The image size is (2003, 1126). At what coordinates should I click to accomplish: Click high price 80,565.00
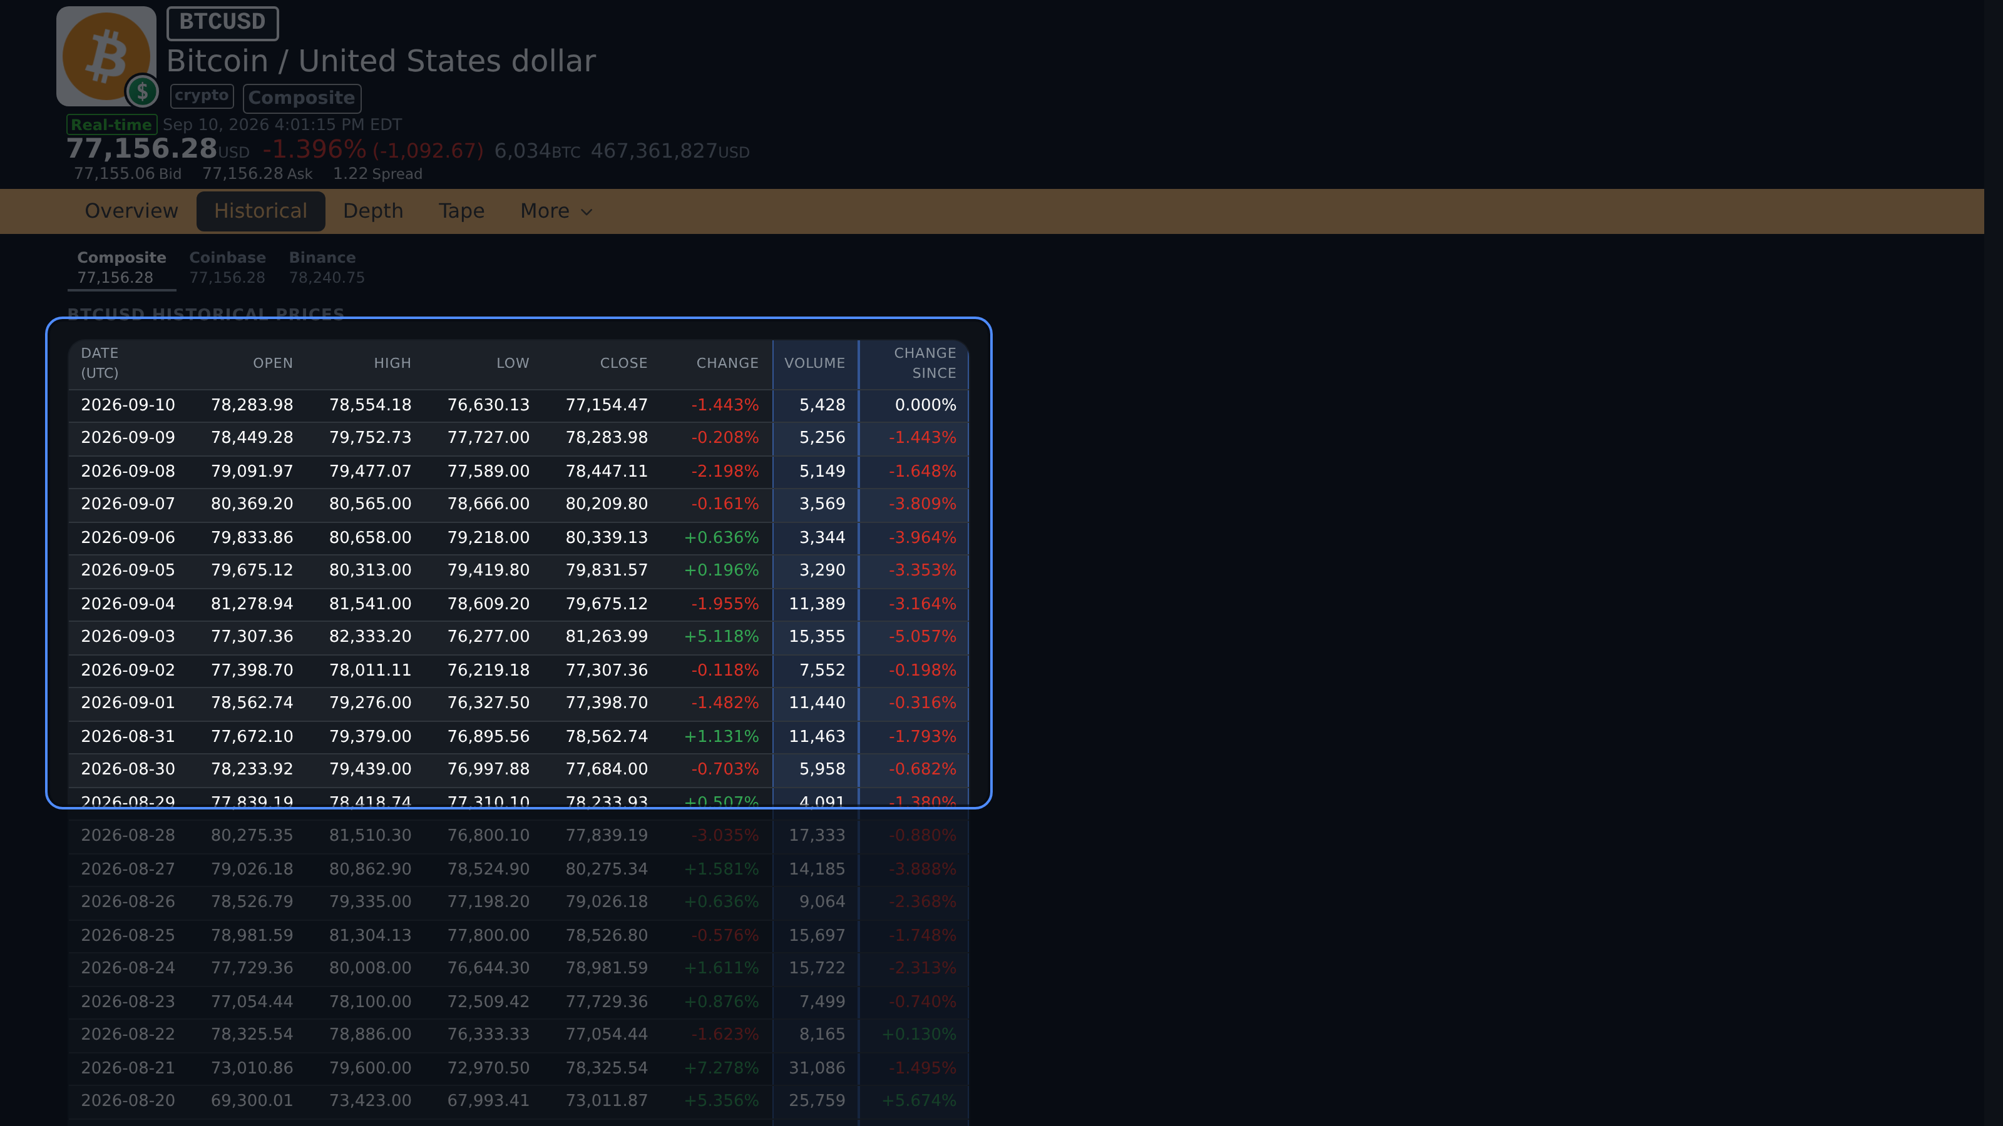[x=370, y=504]
